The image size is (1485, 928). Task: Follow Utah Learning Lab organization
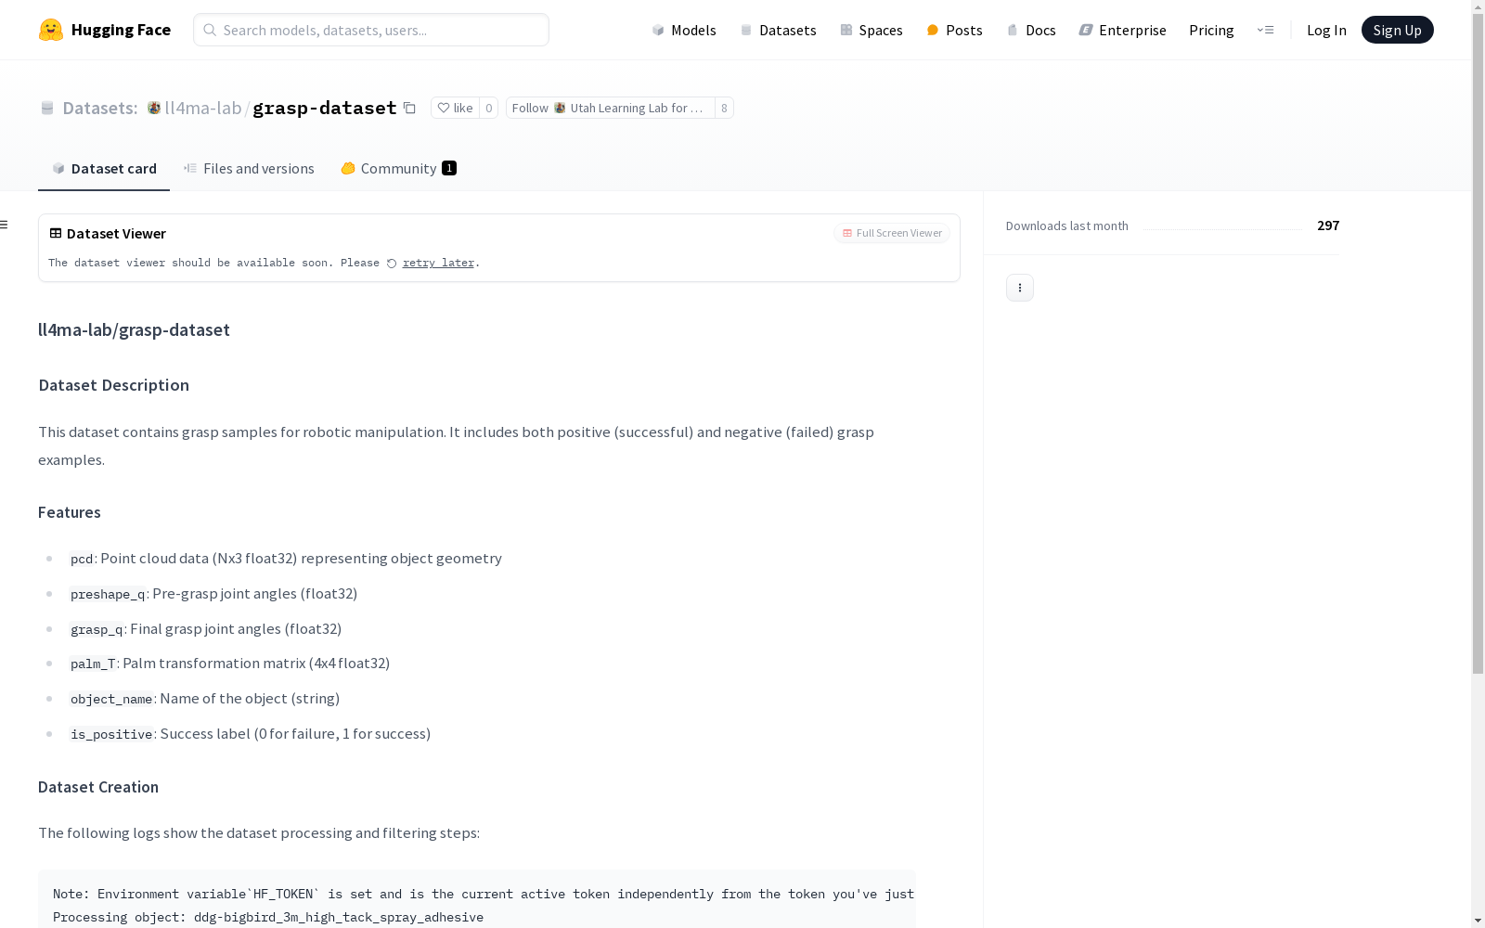pyautogui.click(x=609, y=108)
